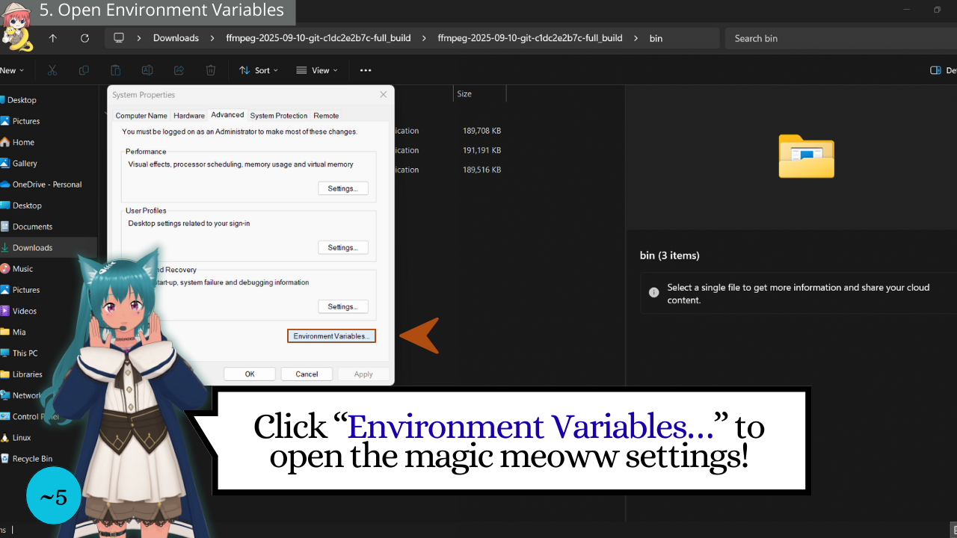Toggle the Details pane icon
This screenshot has width=957, height=538.
point(935,70)
